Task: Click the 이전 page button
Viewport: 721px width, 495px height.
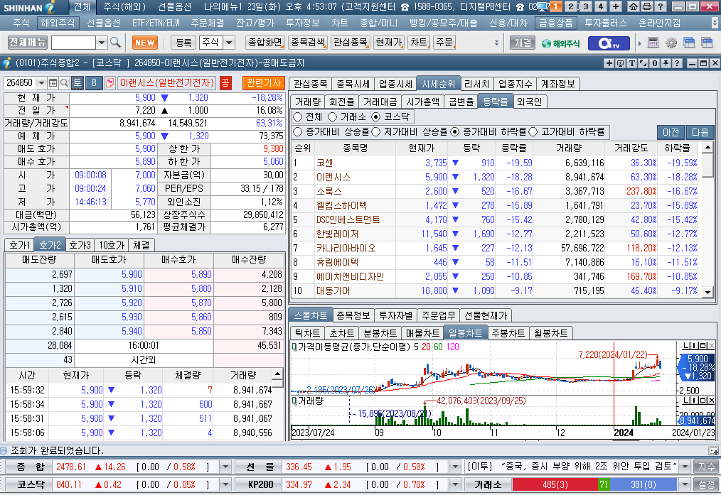Action: coord(671,132)
